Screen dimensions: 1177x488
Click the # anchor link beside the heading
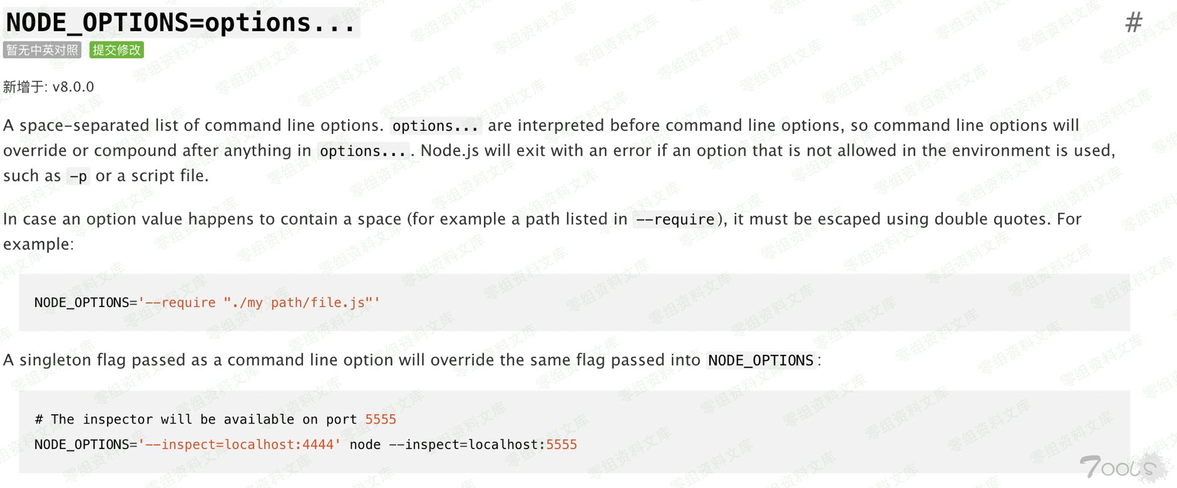click(1133, 23)
